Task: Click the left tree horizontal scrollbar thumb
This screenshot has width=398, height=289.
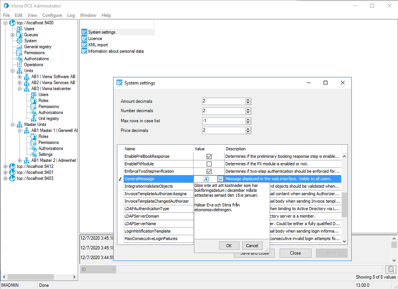Action: point(30,277)
